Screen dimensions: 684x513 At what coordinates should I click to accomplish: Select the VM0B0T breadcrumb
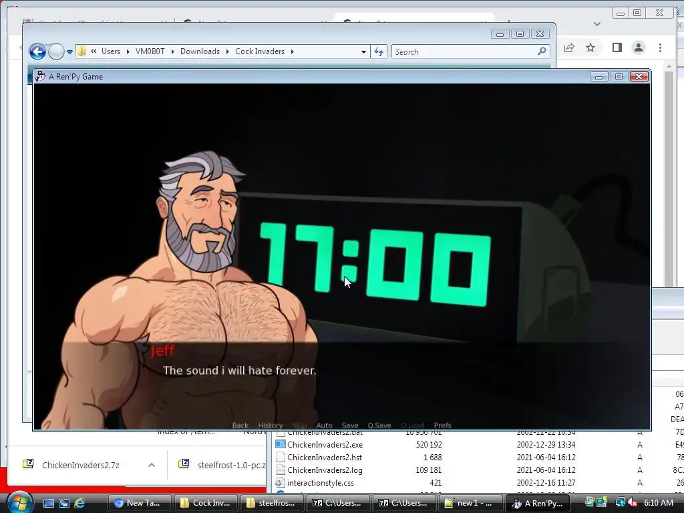[x=150, y=51]
